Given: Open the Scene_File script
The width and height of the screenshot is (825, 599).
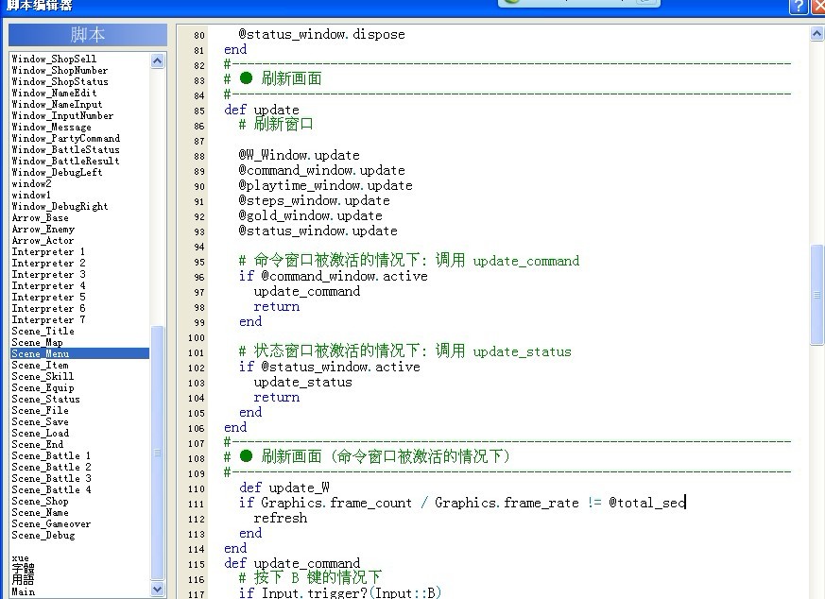Looking at the screenshot, I should coord(40,411).
